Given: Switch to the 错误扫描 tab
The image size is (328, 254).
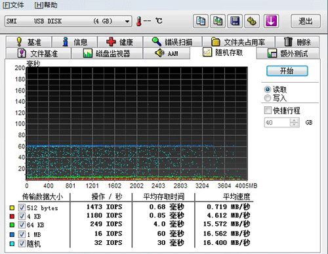Looking at the screenshot, I should 173,42.
